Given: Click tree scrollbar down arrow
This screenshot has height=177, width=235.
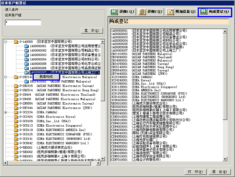Looking at the screenshot, I should tap(103, 159).
